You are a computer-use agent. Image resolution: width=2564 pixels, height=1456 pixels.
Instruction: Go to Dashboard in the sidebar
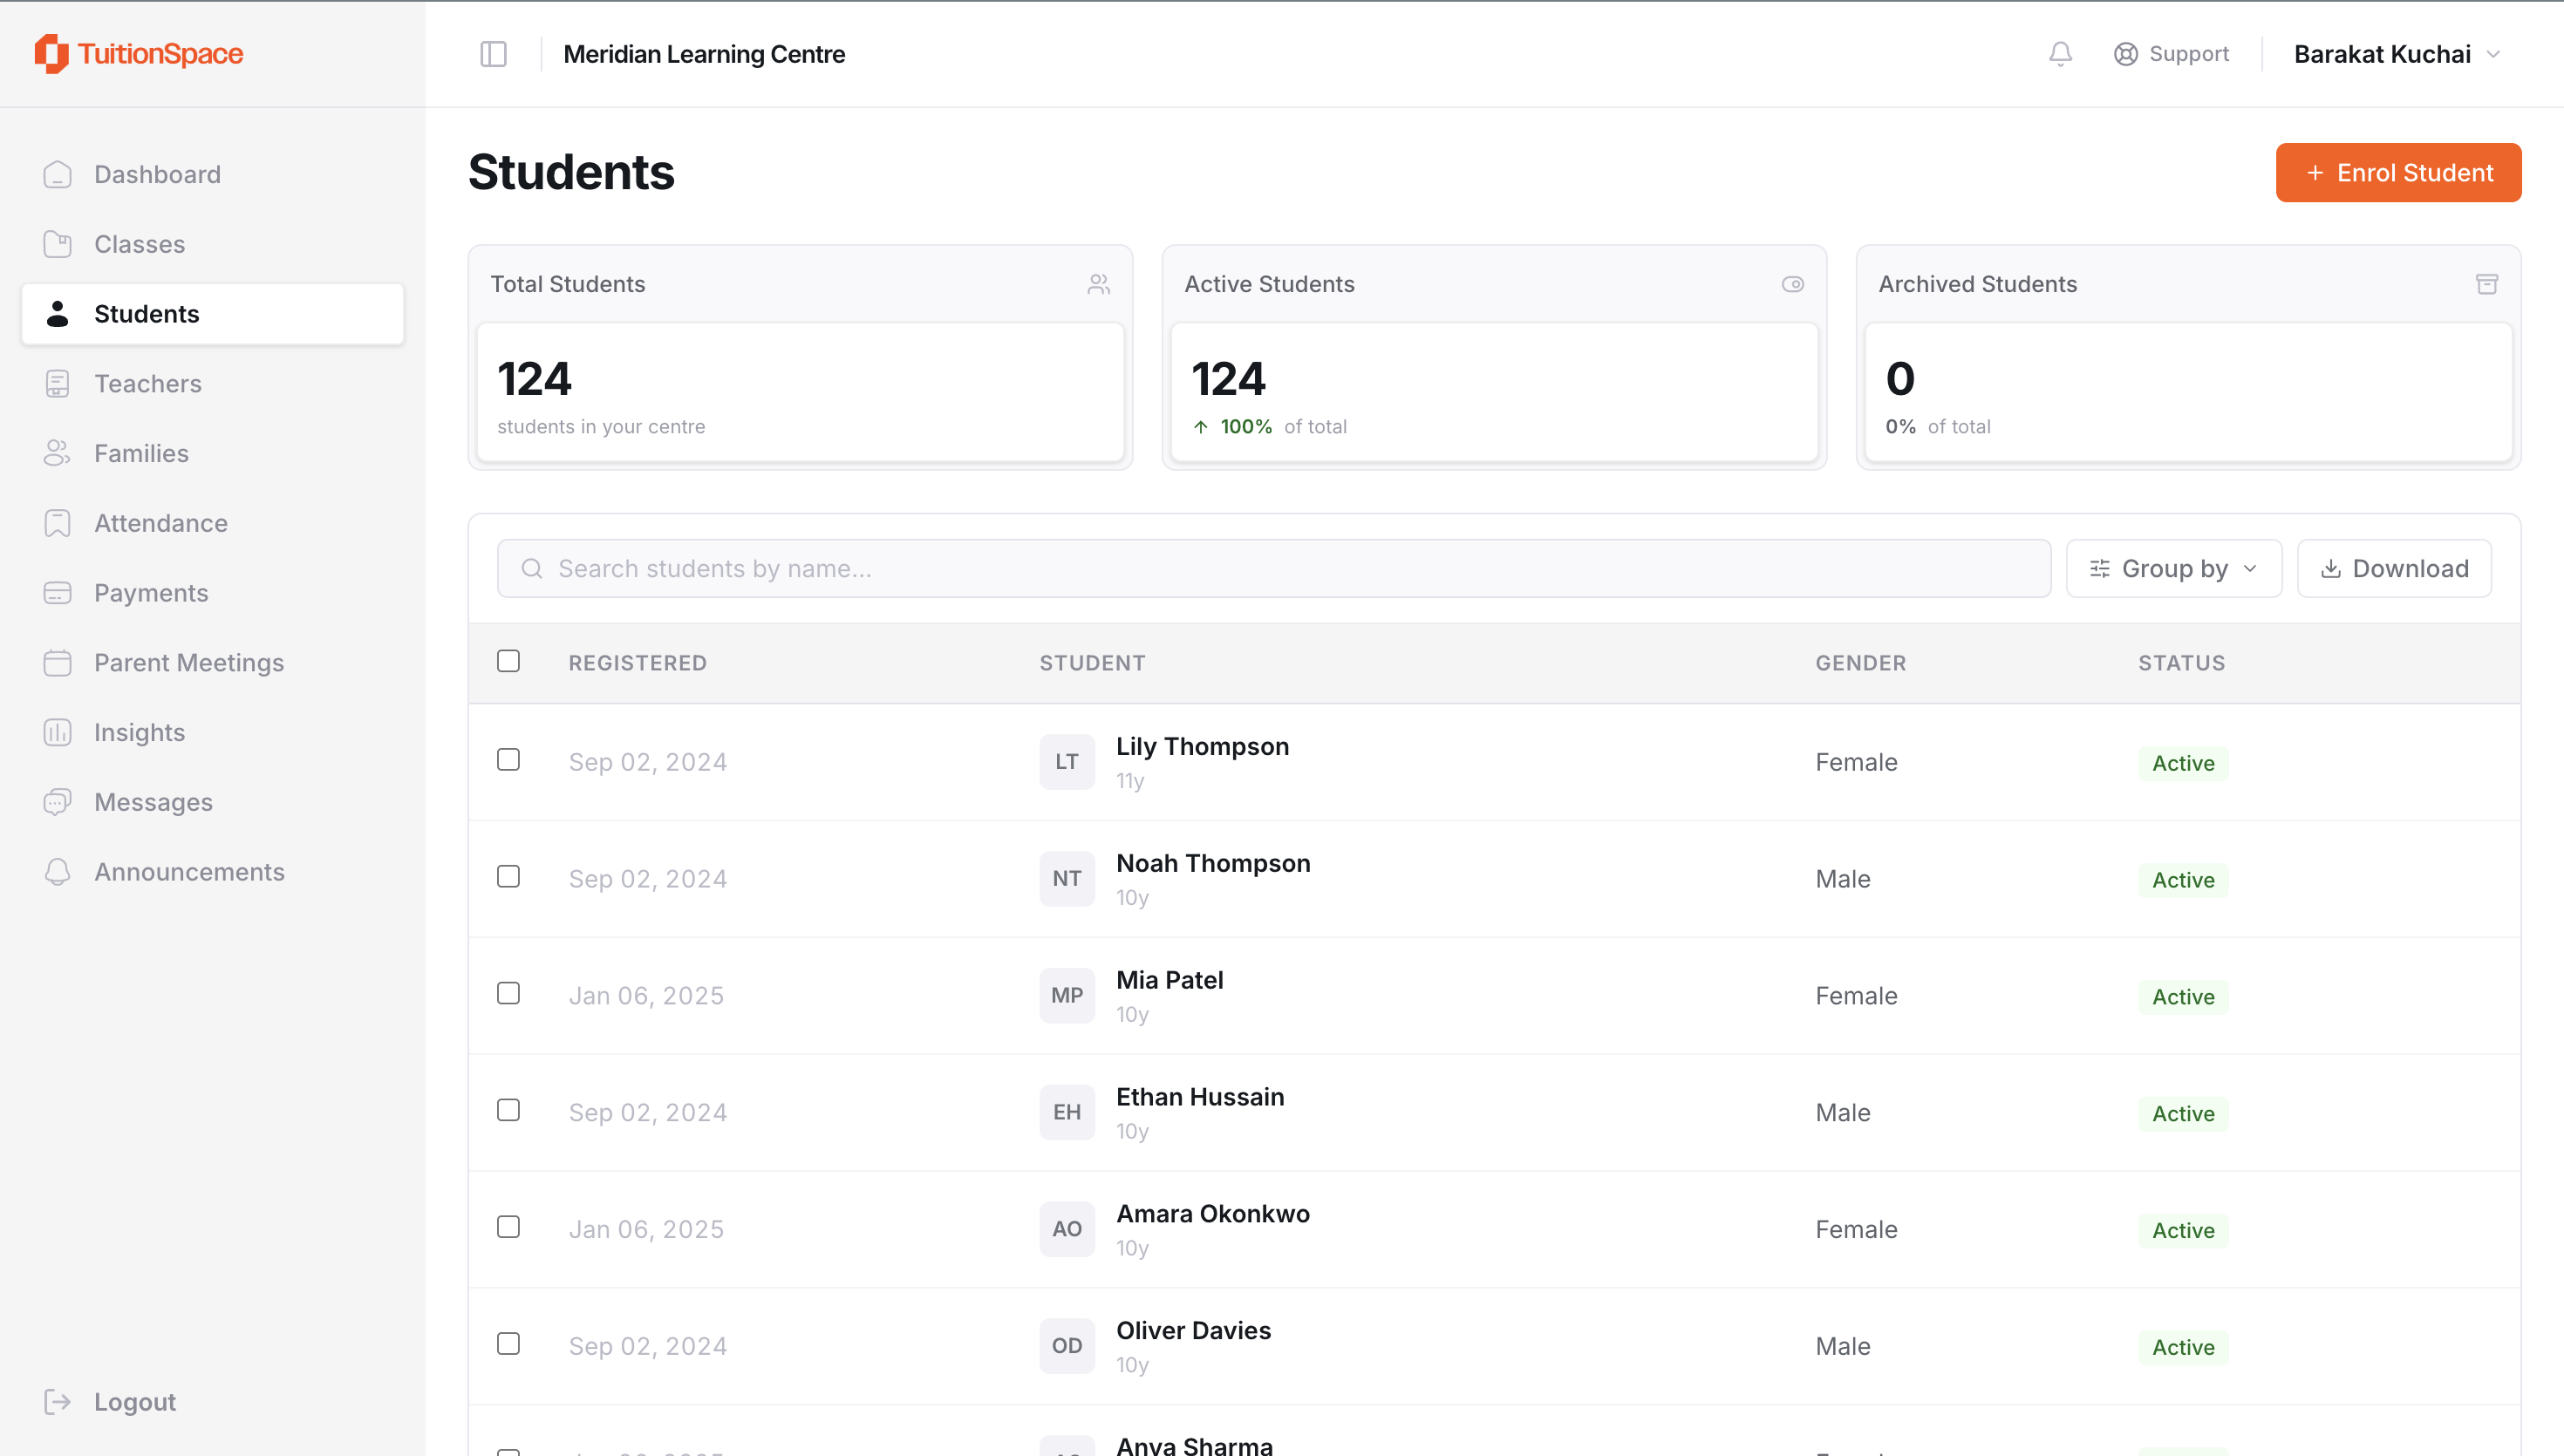[x=213, y=174]
